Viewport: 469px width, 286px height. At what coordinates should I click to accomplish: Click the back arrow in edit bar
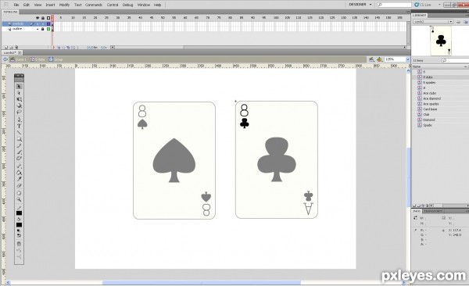[5, 59]
